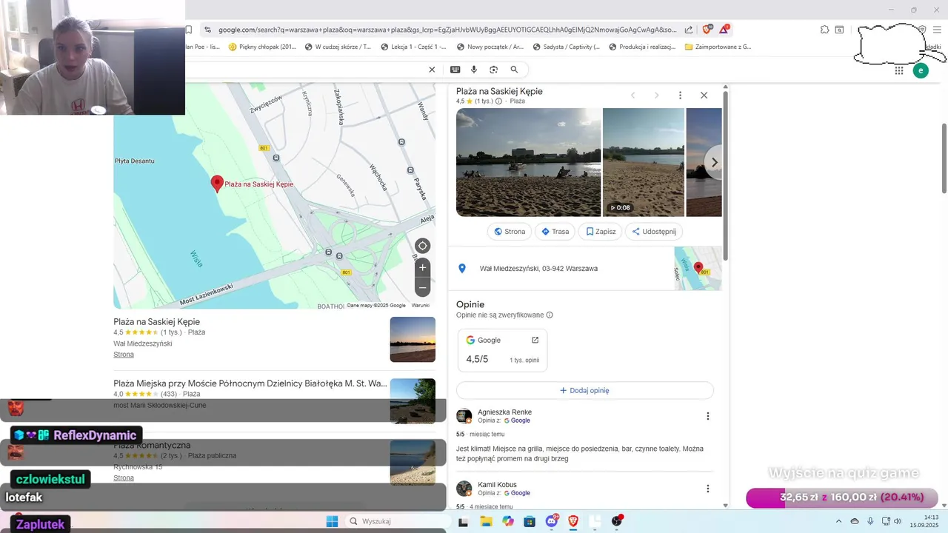Screen dimensions: 948x533
Task: Open Plaża Miejska przy Moście Północnym result
Action: pos(250,383)
